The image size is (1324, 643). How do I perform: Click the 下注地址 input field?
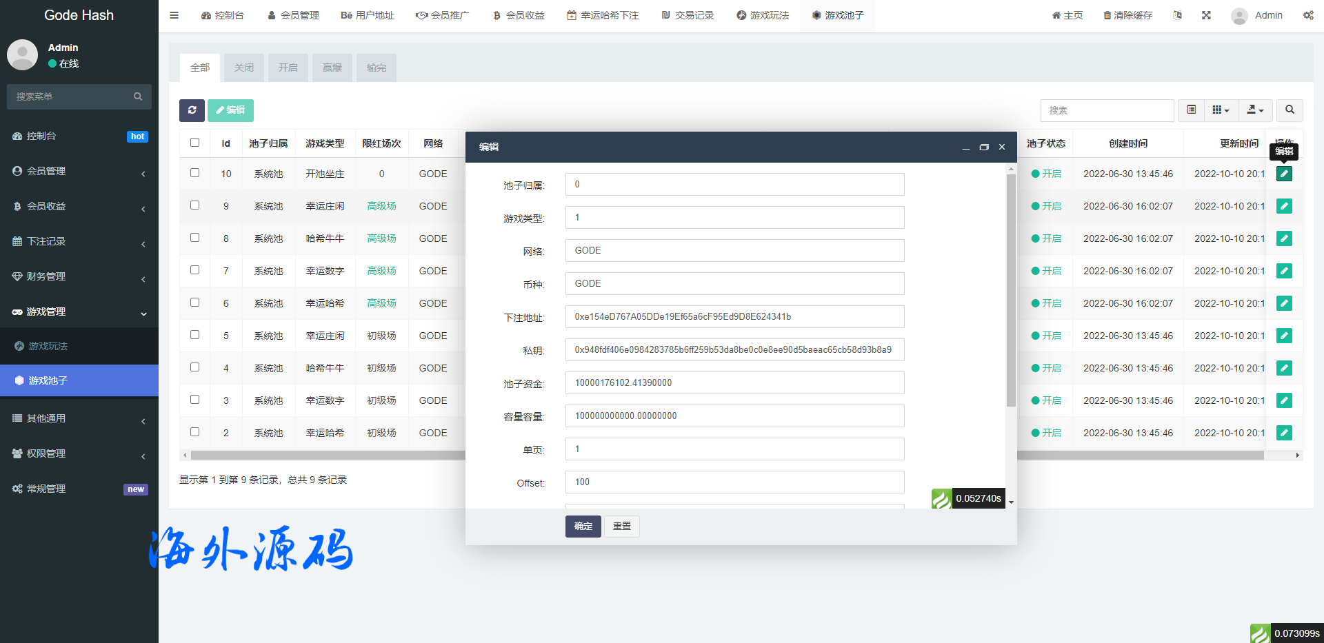pyautogui.click(x=734, y=317)
